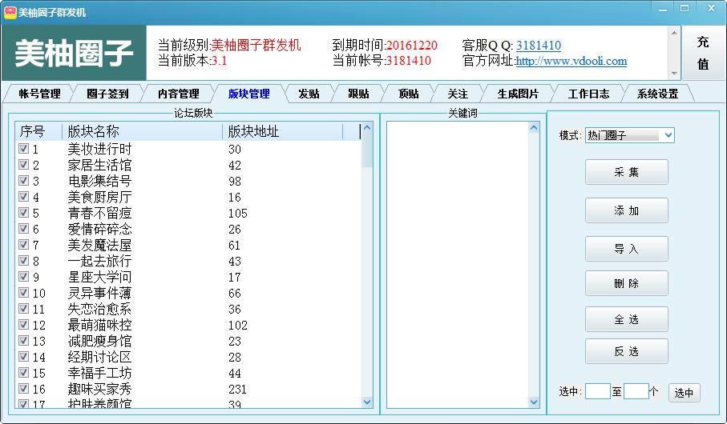Open the 顶贴 tab
This screenshot has width=727, height=424.
[409, 94]
